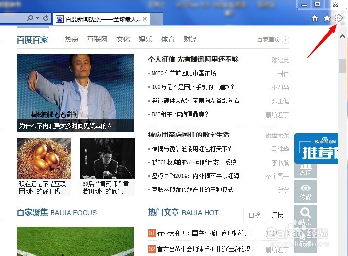Click the black-and-white man thumbnail
Viewport: 348px width, 256px height.
107,159
